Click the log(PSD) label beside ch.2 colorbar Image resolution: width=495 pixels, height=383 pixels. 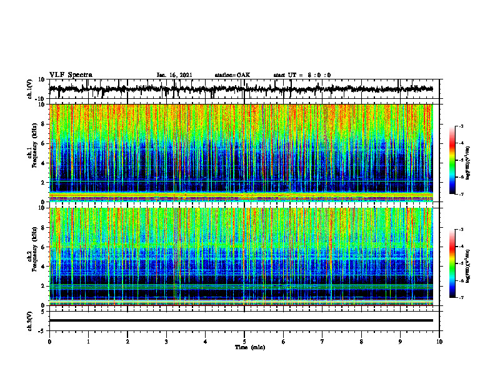click(x=467, y=266)
